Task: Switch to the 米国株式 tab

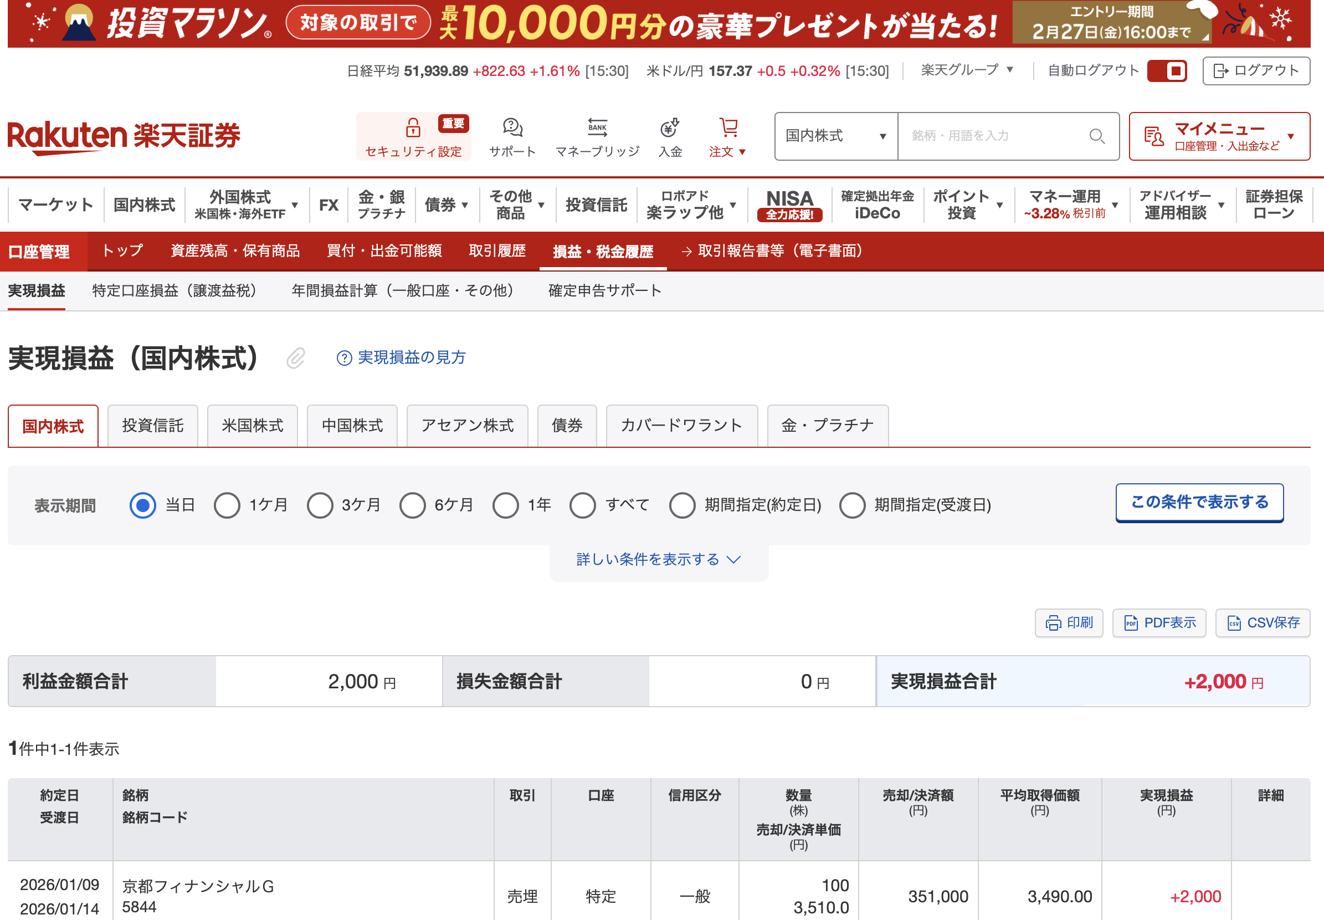Action: point(253,426)
